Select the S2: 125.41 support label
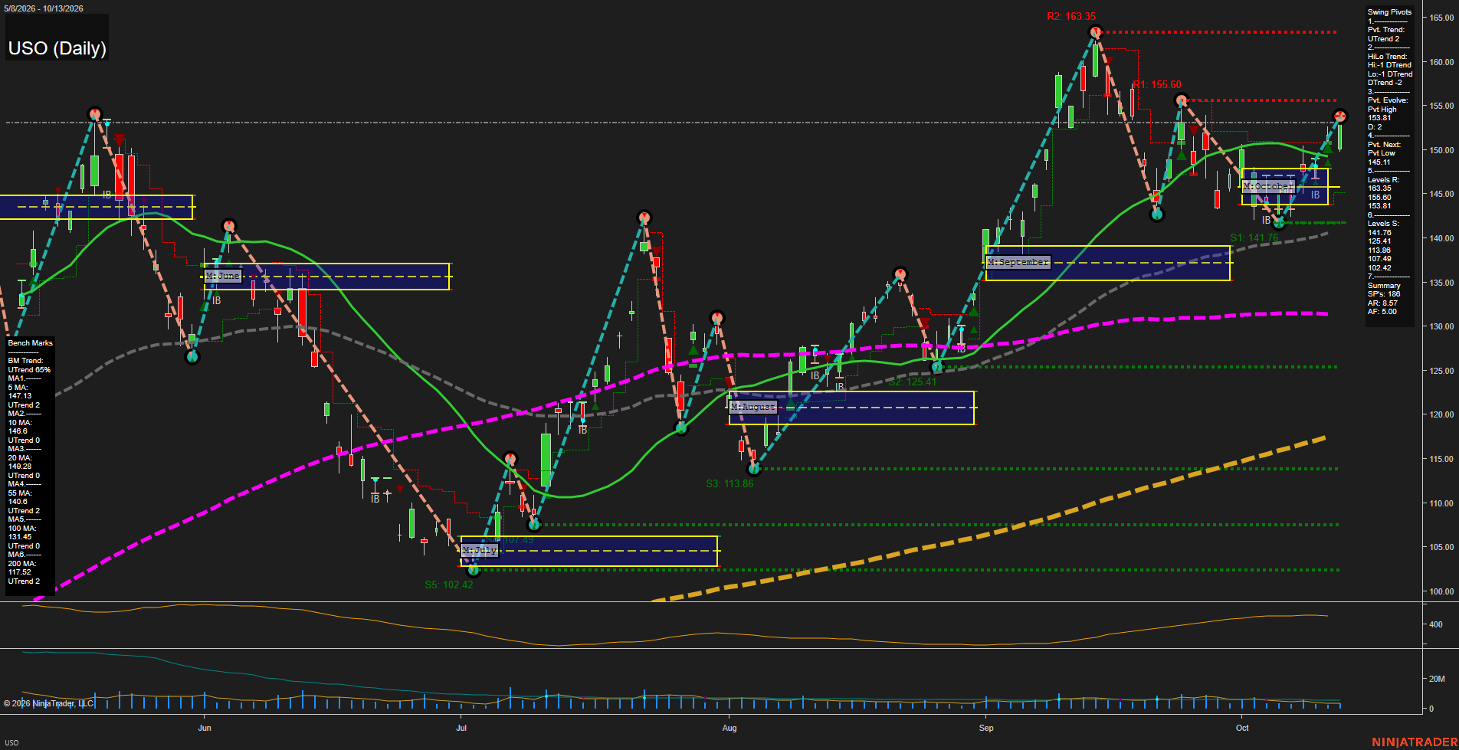This screenshot has width=1459, height=750. coord(913,382)
